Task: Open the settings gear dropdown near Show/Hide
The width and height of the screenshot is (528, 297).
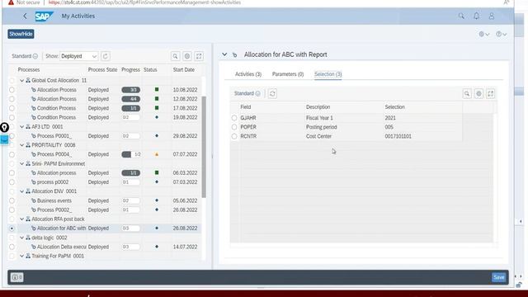Action: click(484, 34)
